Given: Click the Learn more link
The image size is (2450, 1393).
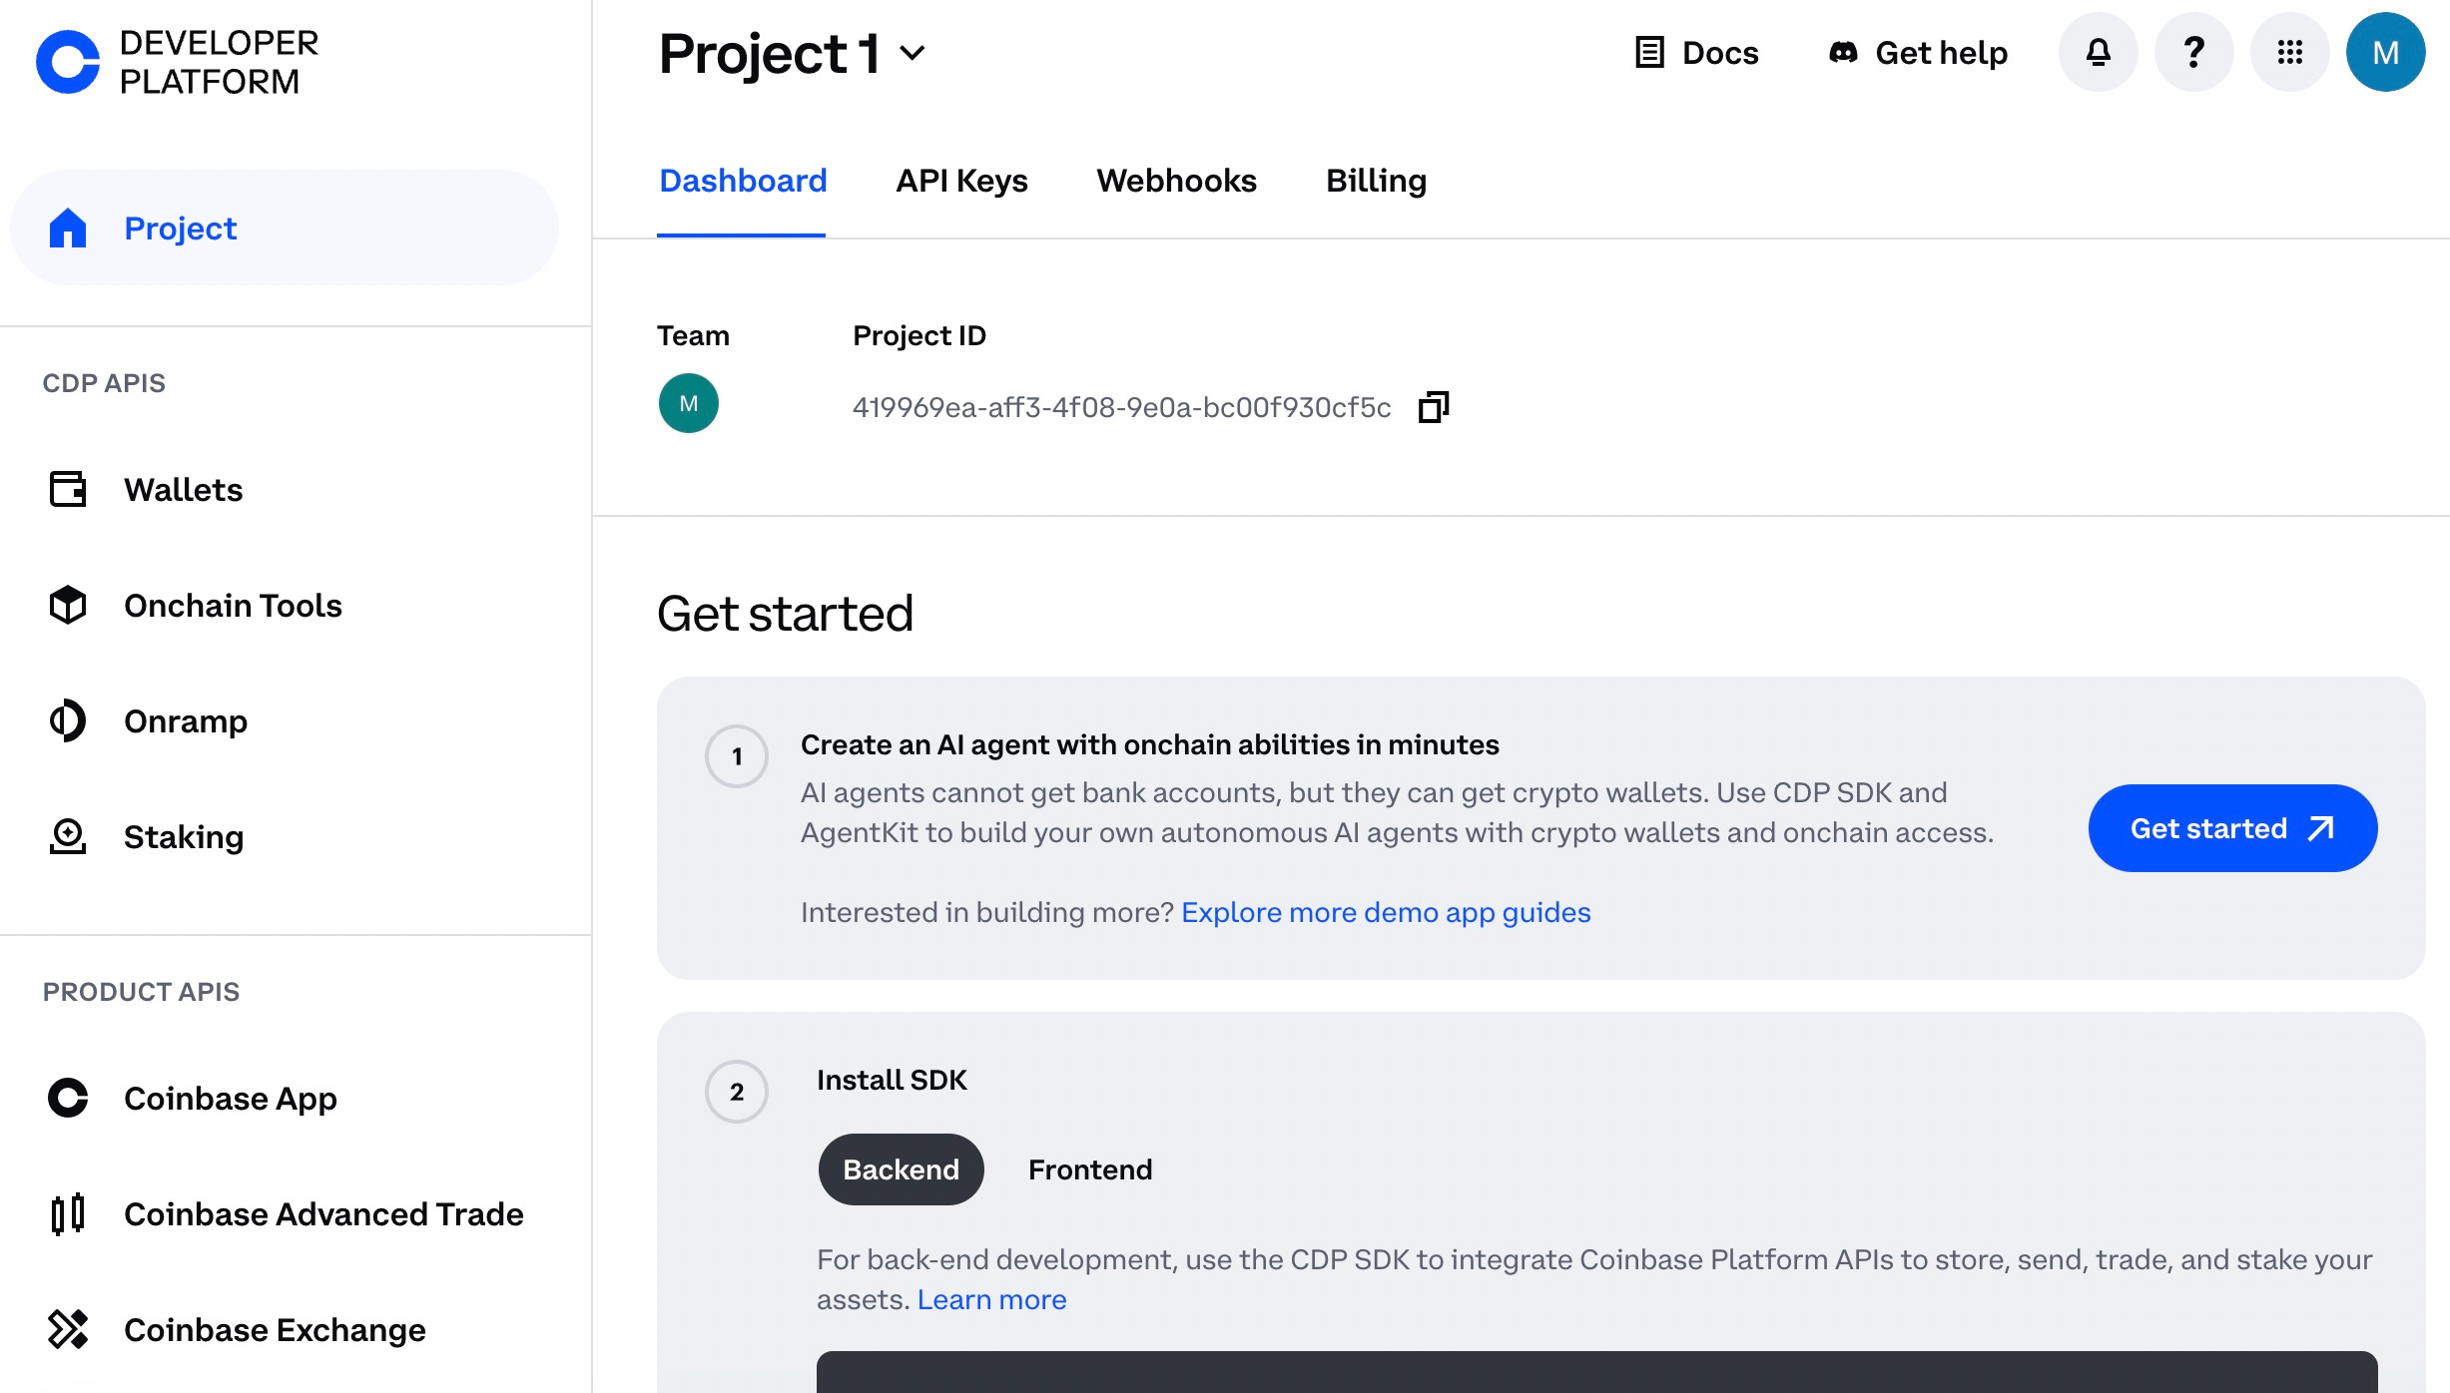Looking at the screenshot, I should pyautogui.click(x=992, y=1299).
